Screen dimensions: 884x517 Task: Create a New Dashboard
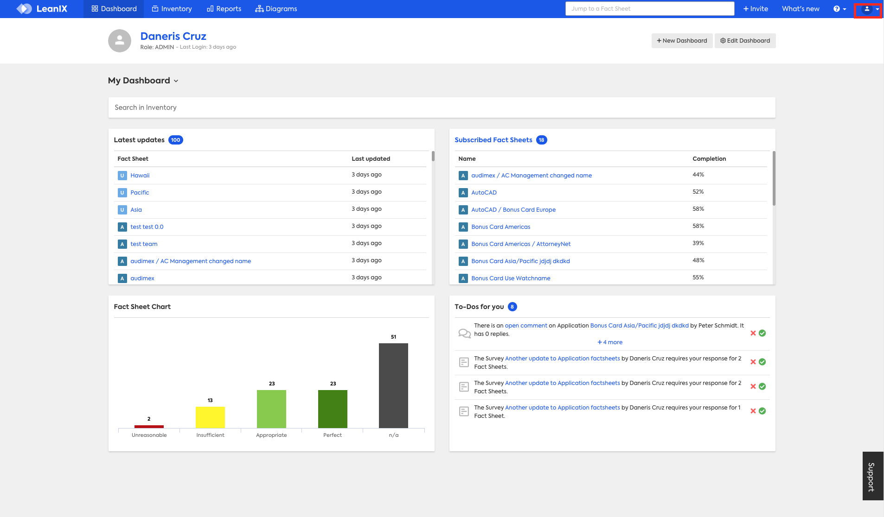pos(682,41)
